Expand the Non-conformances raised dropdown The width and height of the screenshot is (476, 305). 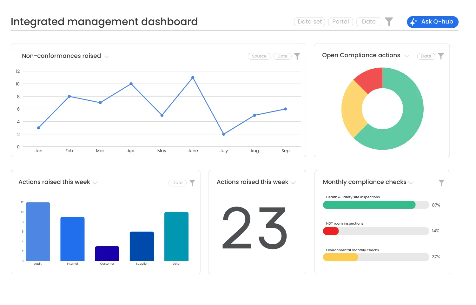(x=107, y=56)
